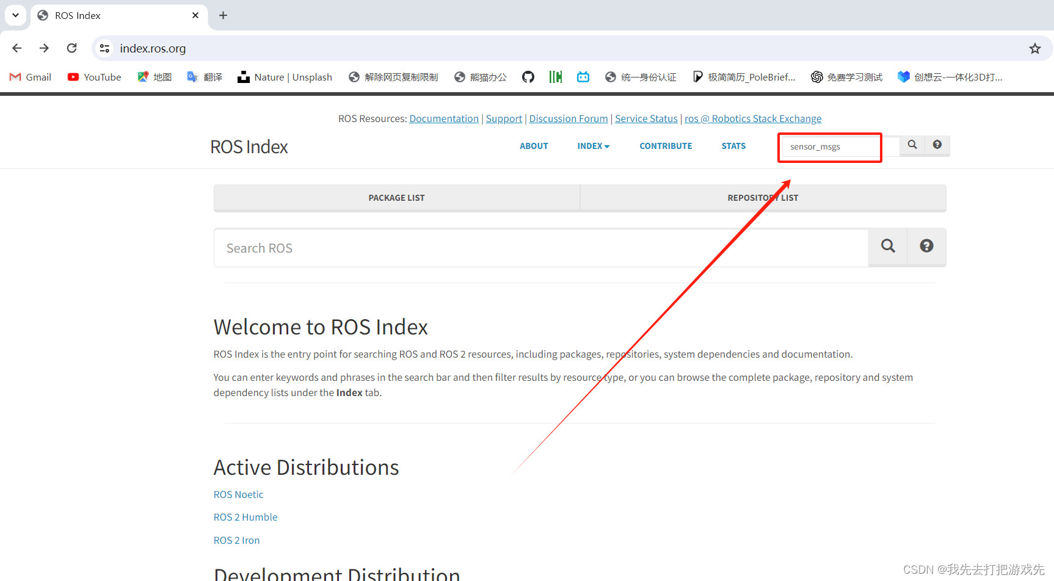1054x581 pixels.
Task: Reload the current page
Action: click(x=72, y=48)
